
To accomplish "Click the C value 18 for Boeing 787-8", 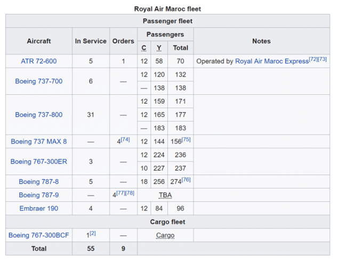I will [x=144, y=181].
